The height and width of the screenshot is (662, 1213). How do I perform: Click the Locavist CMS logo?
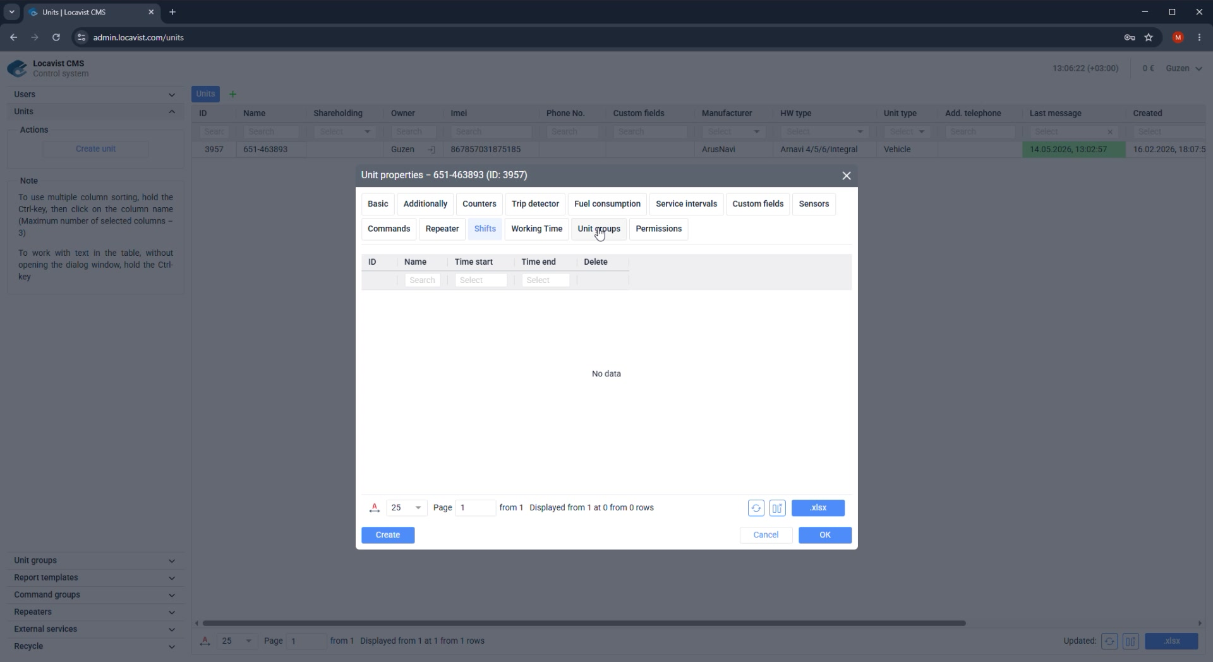[x=17, y=68]
